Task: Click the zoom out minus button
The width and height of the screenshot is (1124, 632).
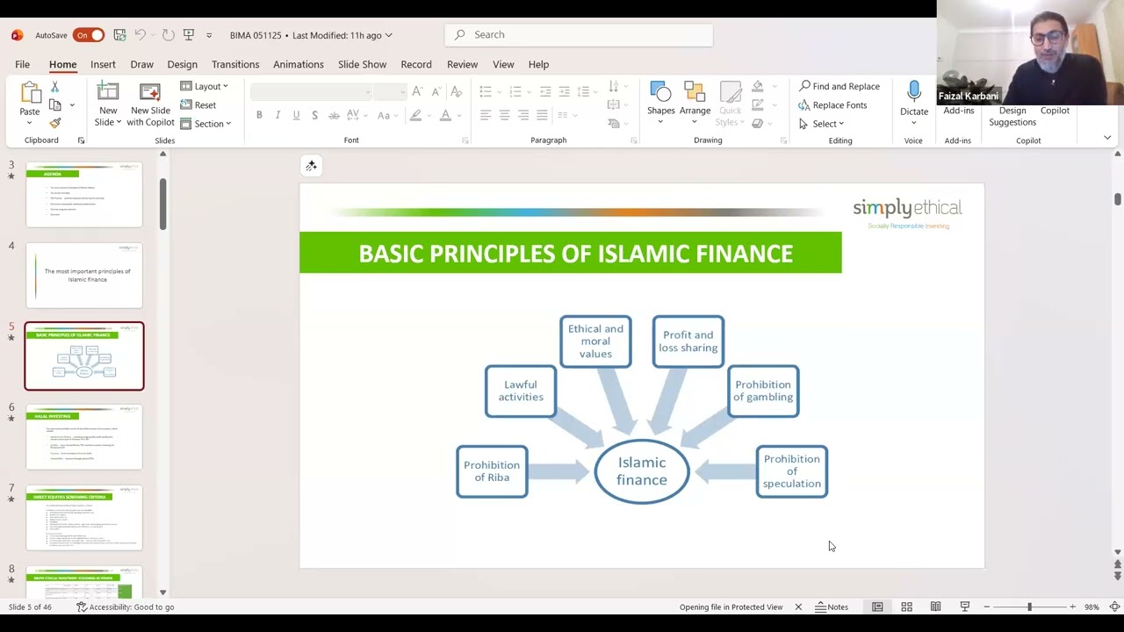Action: point(987,607)
